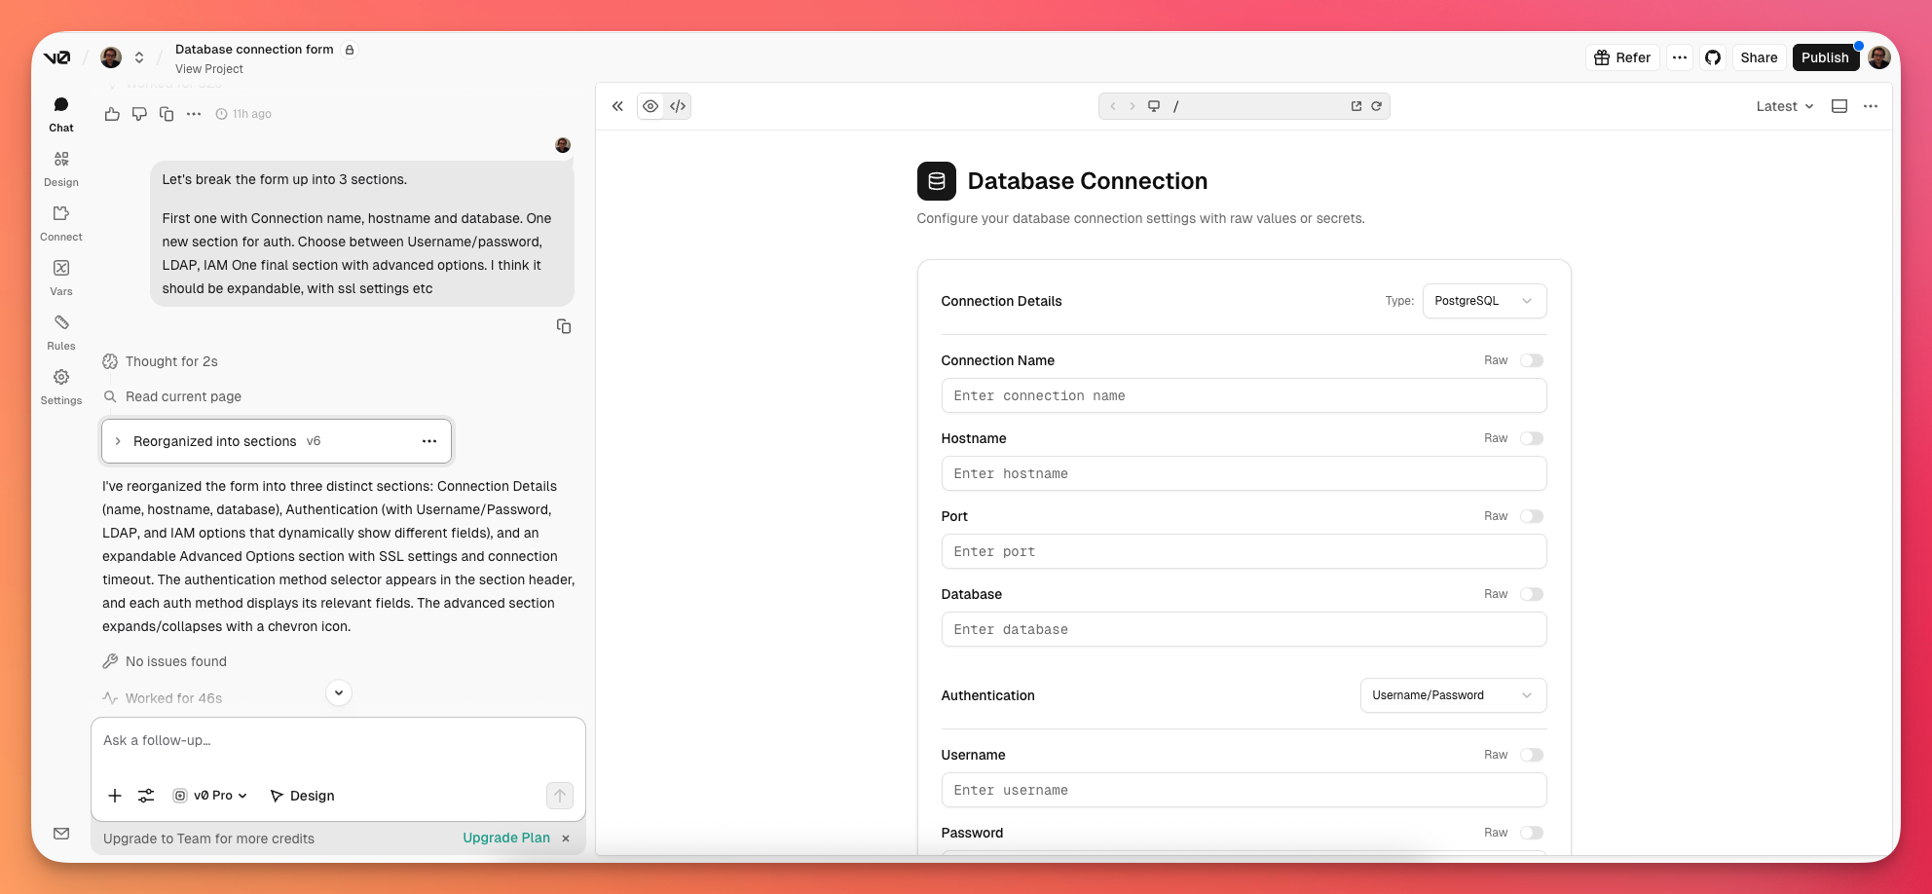Viewport: 1932px width, 894px height.
Task: Click the Enter hostname input field
Action: (1243, 473)
